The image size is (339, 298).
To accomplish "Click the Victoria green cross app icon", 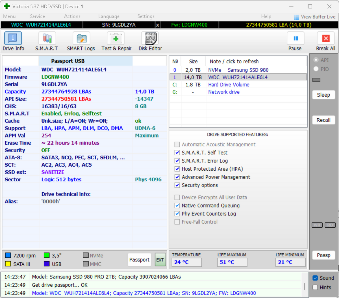I will click(x=7, y=6).
